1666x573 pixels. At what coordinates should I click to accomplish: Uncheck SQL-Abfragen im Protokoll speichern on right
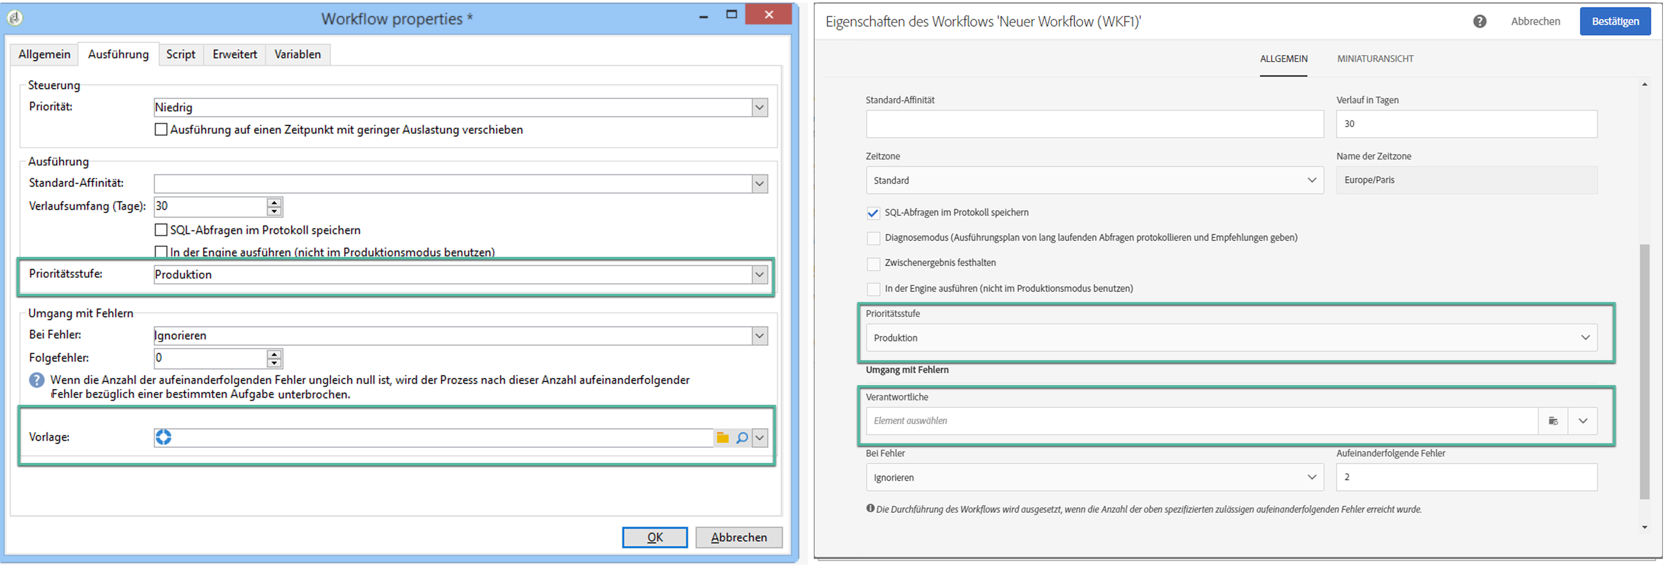tap(873, 213)
